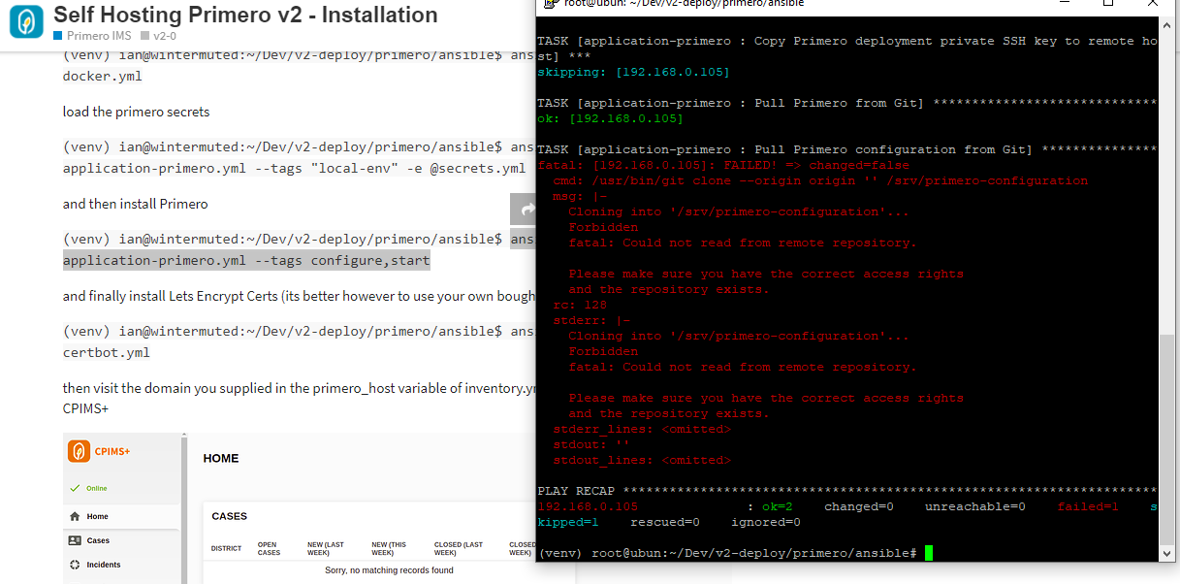Click the NEW (LAST WEEK) column header
This screenshot has height=584, width=1180.
tap(325, 548)
